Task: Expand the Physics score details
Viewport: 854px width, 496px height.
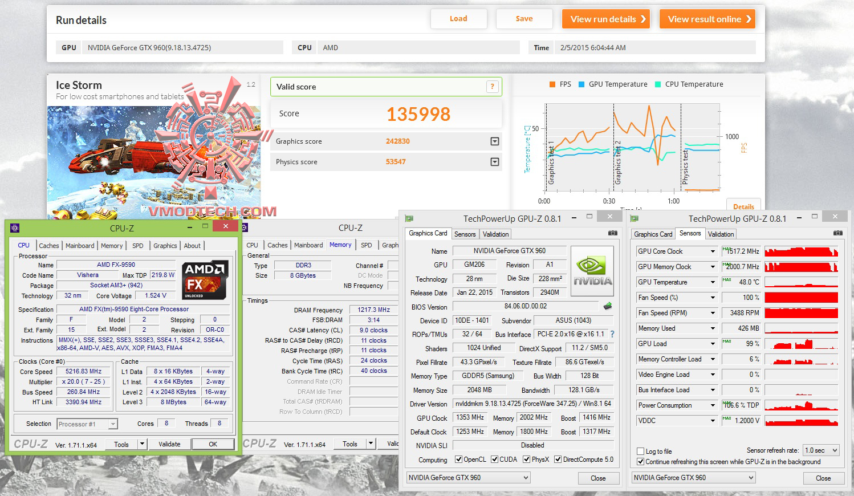Action: tap(495, 162)
